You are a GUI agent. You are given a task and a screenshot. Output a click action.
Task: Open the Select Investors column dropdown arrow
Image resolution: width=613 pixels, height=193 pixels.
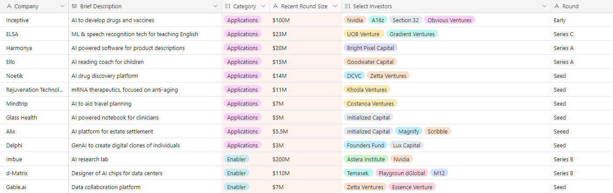pyautogui.click(x=544, y=7)
